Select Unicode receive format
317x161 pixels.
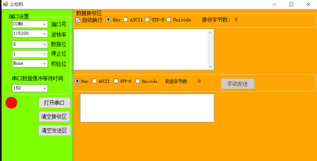click(x=169, y=20)
